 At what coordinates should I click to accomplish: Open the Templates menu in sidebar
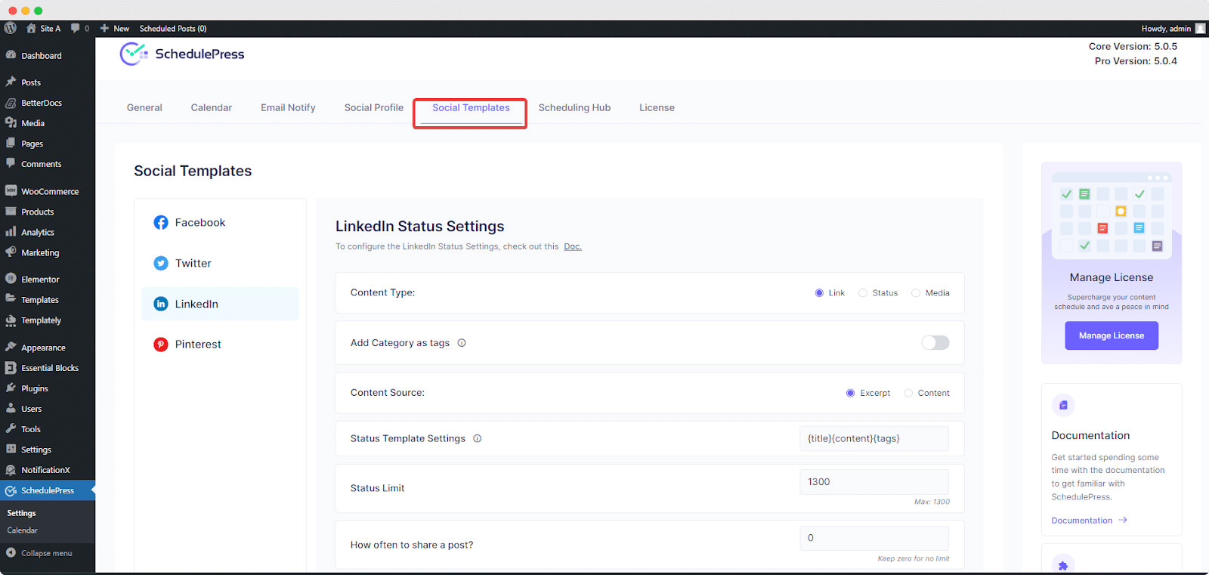tap(40, 299)
